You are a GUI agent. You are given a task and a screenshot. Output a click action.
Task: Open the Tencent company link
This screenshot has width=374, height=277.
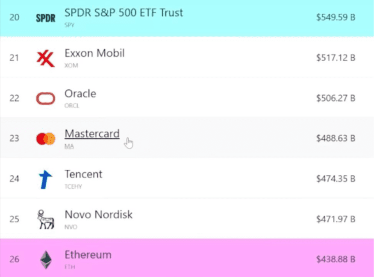pyautogui.click(x=83, y=174)
